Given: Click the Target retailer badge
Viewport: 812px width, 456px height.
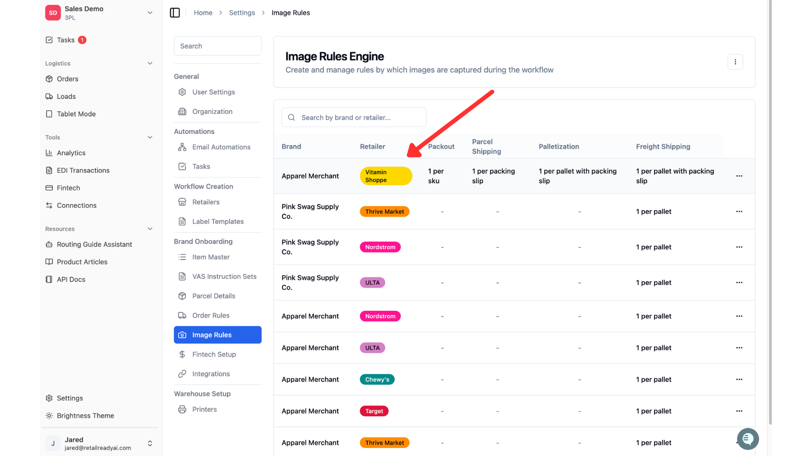Looking at the screenshot, I should 374,411.
